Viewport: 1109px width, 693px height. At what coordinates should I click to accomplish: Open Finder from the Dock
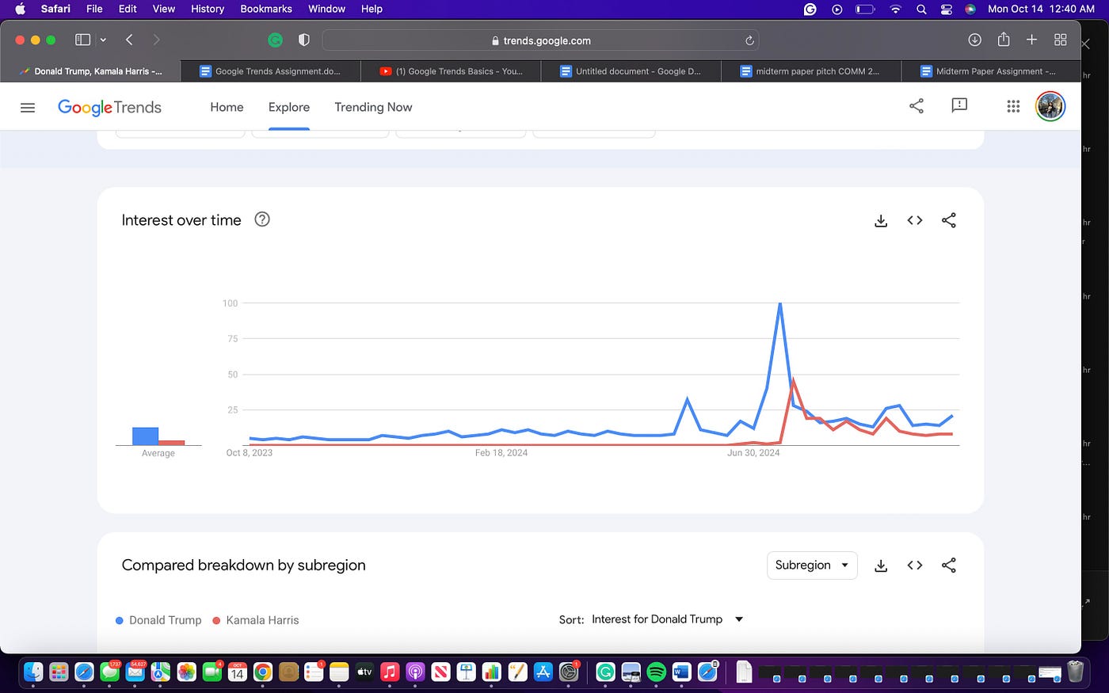tap(33, 672)
